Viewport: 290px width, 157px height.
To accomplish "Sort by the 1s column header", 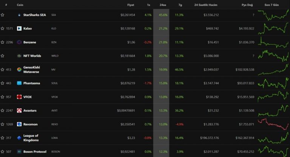I will pos(148,5).
